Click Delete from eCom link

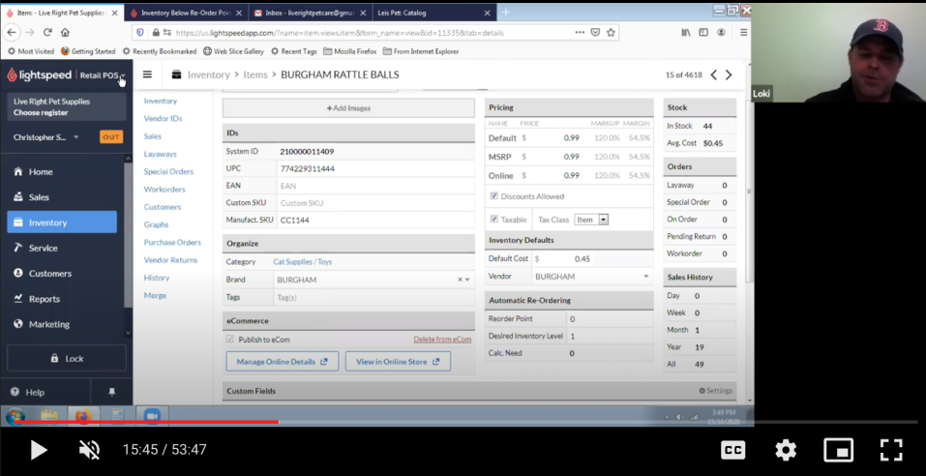tap(442, 339)
